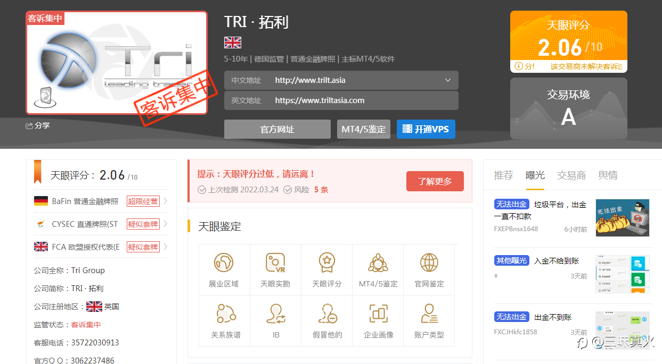Click the 客服电话 number 35722030913
662x364 pixels.
click(x=95, y=343)
